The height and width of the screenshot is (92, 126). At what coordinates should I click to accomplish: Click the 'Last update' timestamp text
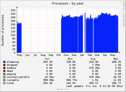94,86
